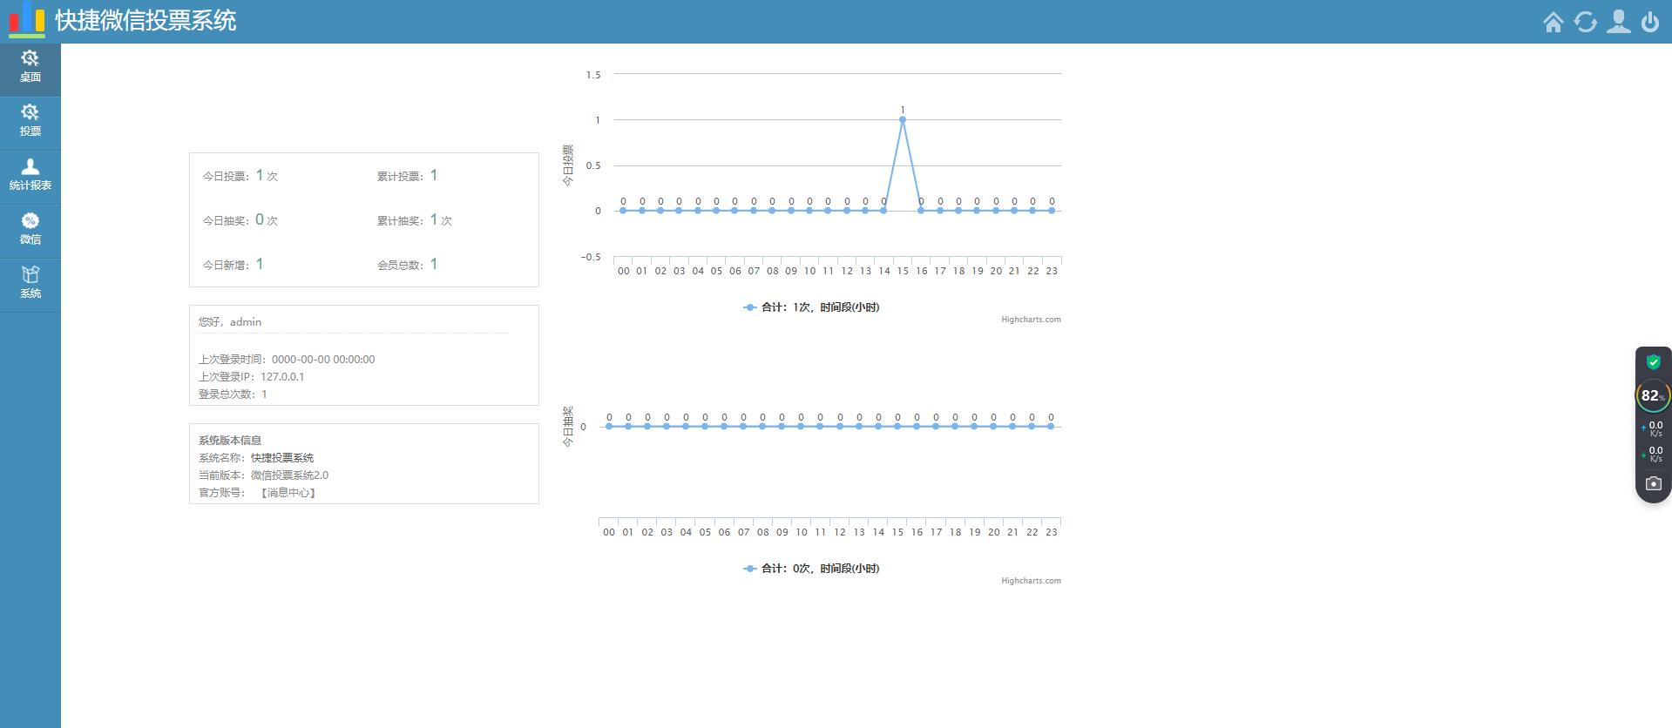Screen dimensions: 1672x728
Task: Click the green shield icon in floating widget
Action: [x=1653, y=362]
